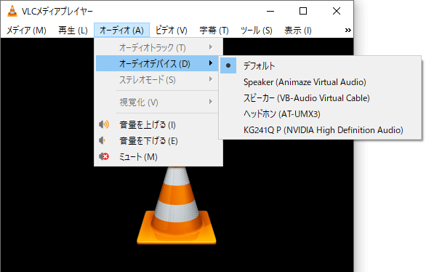This screenshot has height=272, width=426.
Task: Select the デフォルト audio device radio option
Action: point(320,65)
